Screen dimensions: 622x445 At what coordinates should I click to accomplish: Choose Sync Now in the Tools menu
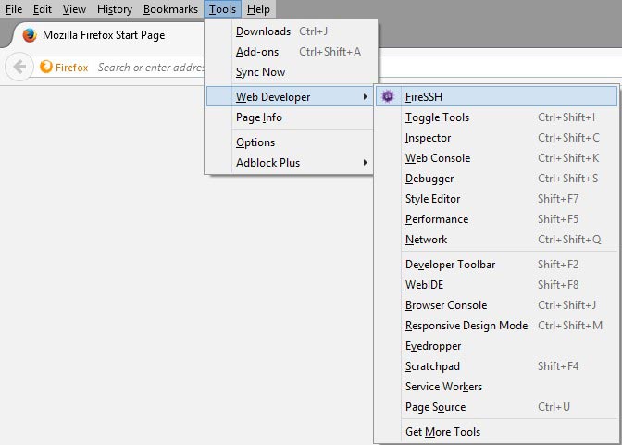(260, 72)
